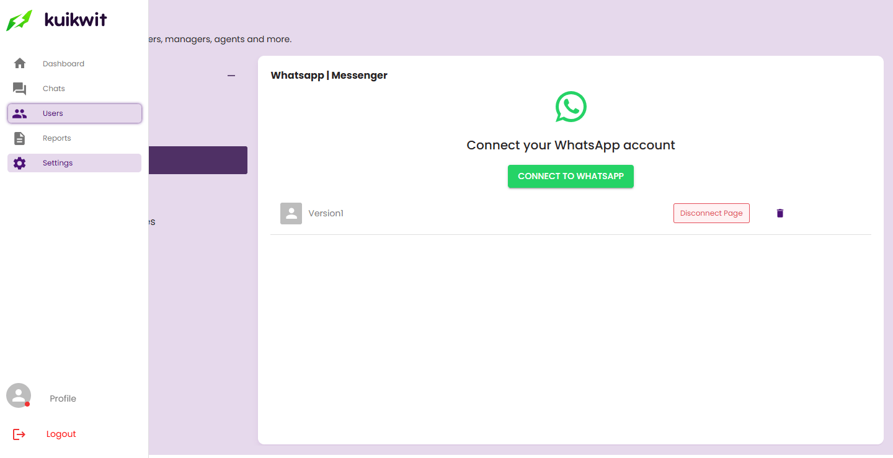Click the Whatsapp | Messenger heading
This screenshot has height=458, width=893.
[x=329, y=76]
